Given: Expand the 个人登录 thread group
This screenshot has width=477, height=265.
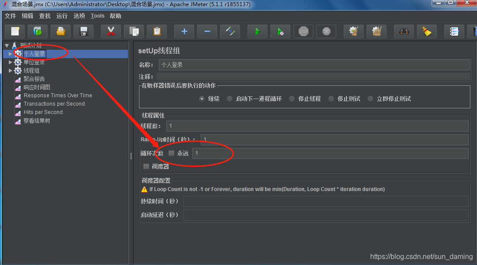Looking at the screenshot, I should pos(10,54).
